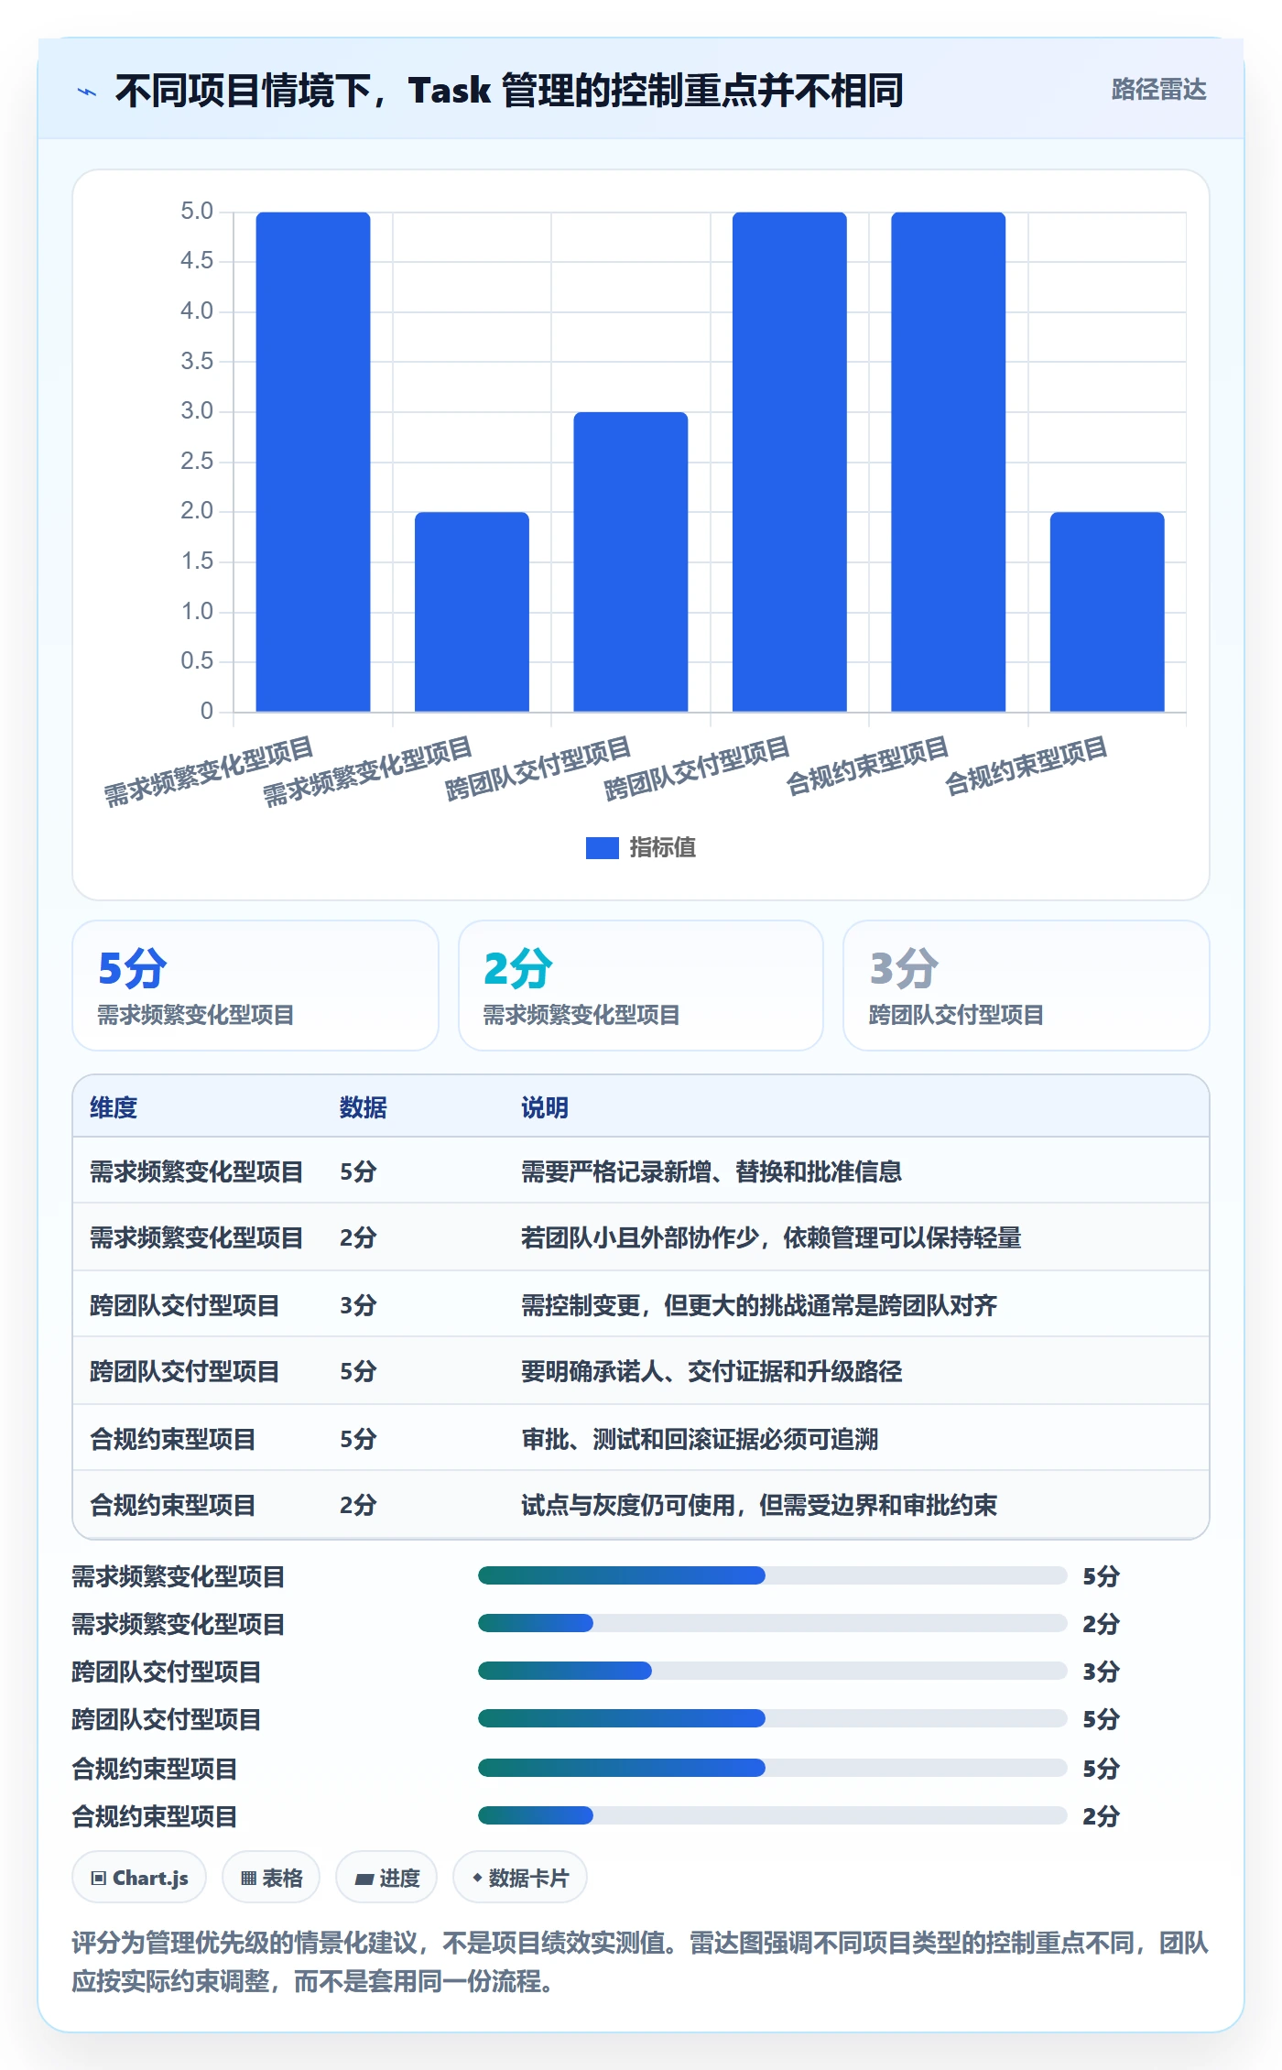1282x2070 pixels.
Task: Click the Chart.js chip
Action: click(139, 1878)
